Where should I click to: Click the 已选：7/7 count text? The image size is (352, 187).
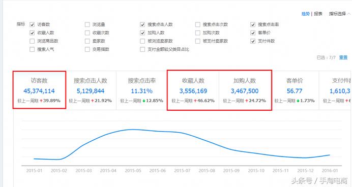pyautogui.click(x=326, y=57)
